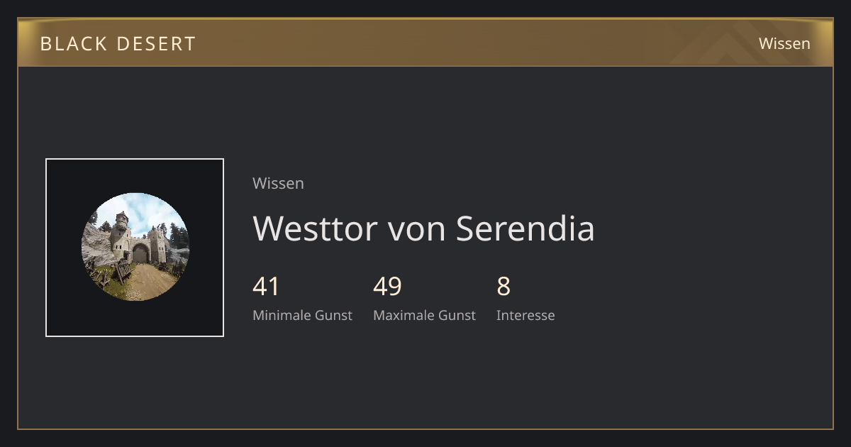
Task: Click the white-bordered image frame
Action: pyautogui.click(x=135, y=248)
